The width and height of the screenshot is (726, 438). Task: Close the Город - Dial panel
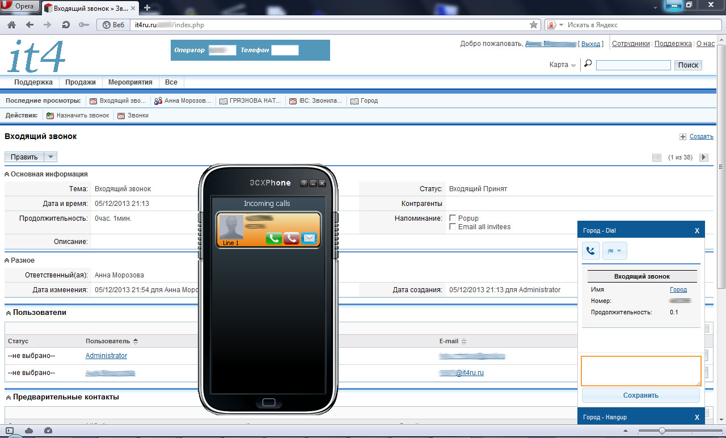[697, 231]
